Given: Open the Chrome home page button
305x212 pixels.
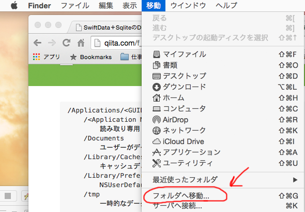Looking at the screenshot, I should pyautogui.click(x=81, y=43).
